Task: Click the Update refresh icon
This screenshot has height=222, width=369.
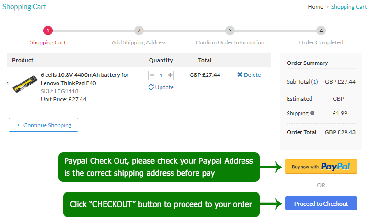Action: (151, 87)
